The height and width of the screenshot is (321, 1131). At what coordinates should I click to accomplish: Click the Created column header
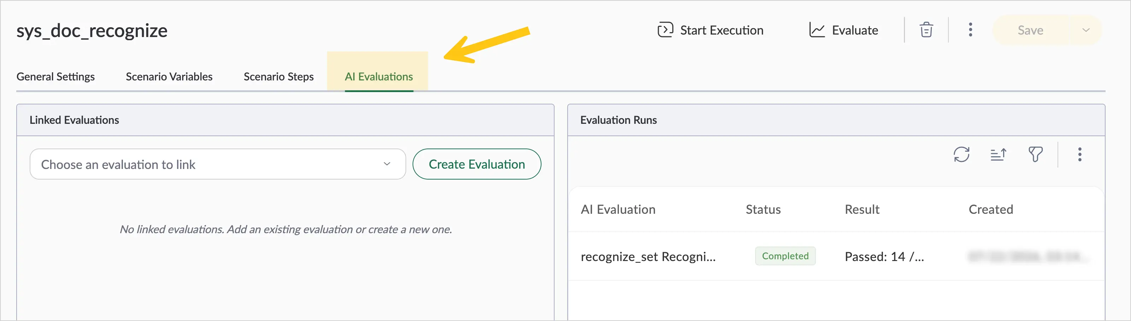[x=990, y=210]
